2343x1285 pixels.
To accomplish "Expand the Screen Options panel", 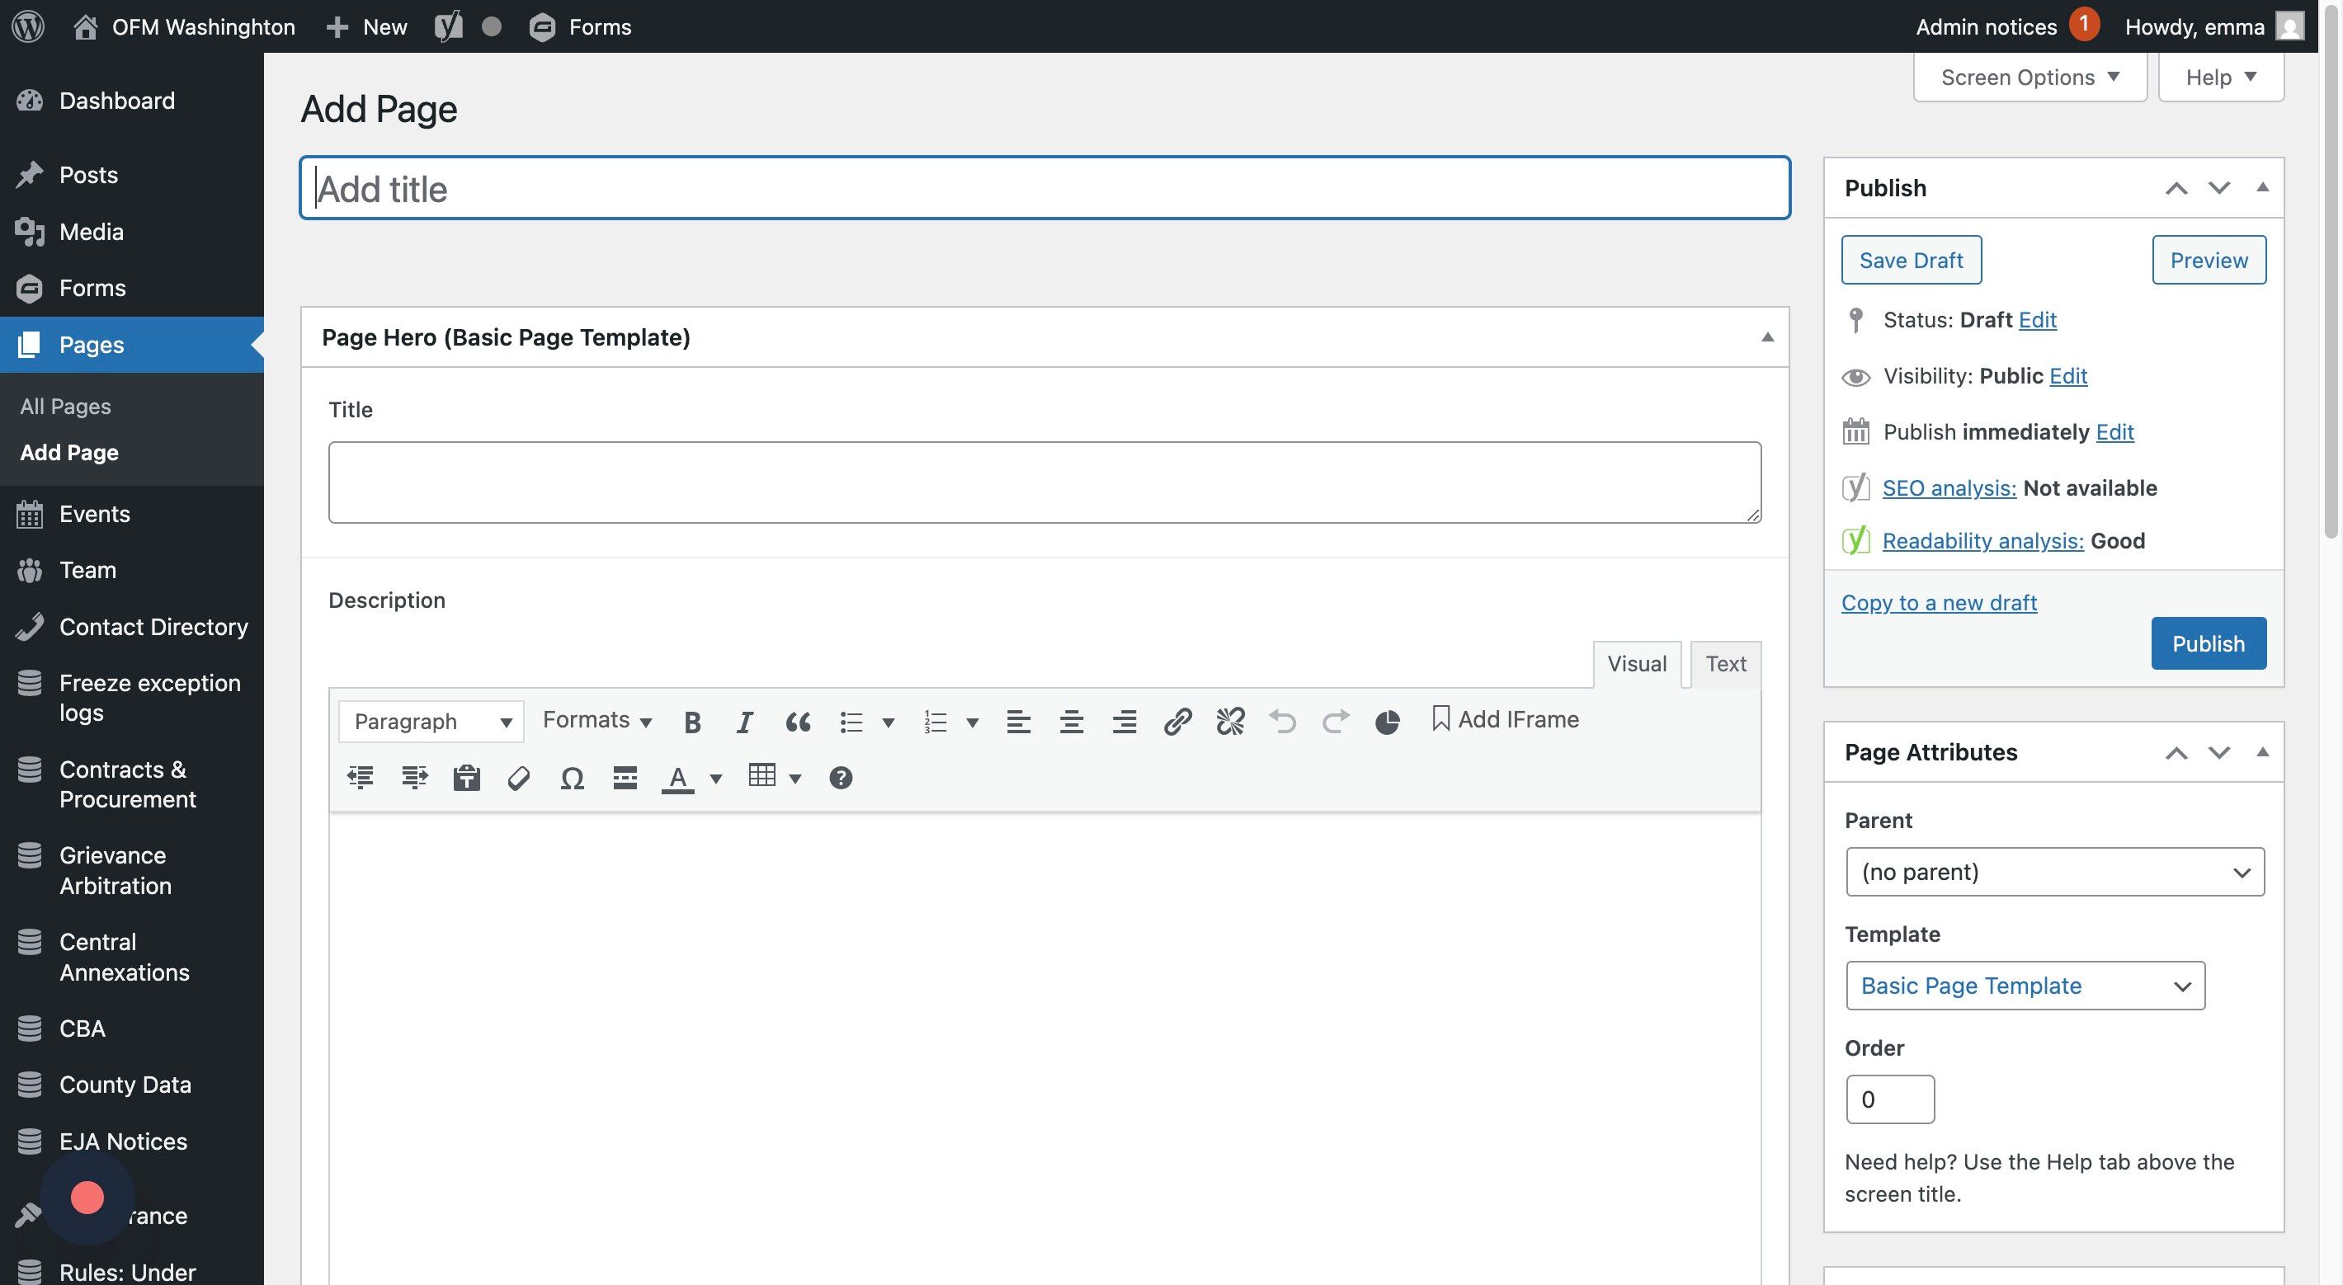I will pos(2029,78).
